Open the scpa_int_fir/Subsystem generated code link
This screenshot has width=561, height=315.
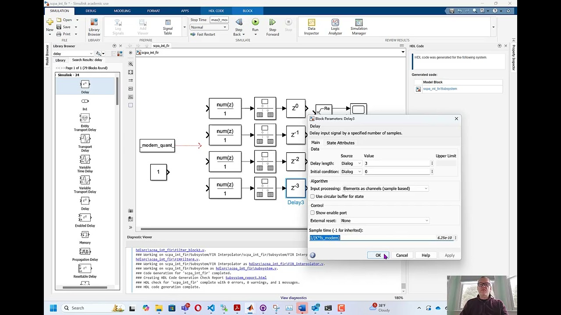coord(440,89)
